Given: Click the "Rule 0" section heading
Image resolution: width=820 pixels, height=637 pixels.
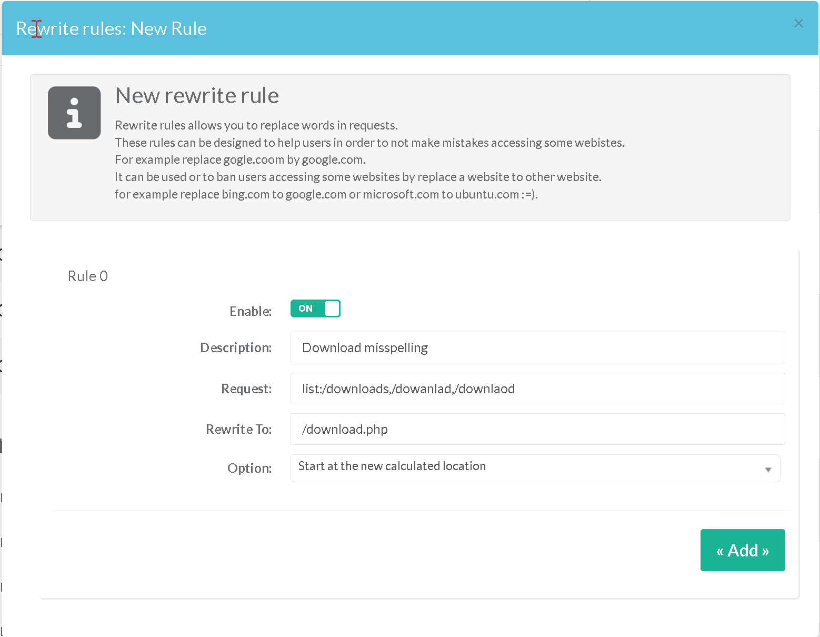Looking at the screenshot, I should [88, 276].
